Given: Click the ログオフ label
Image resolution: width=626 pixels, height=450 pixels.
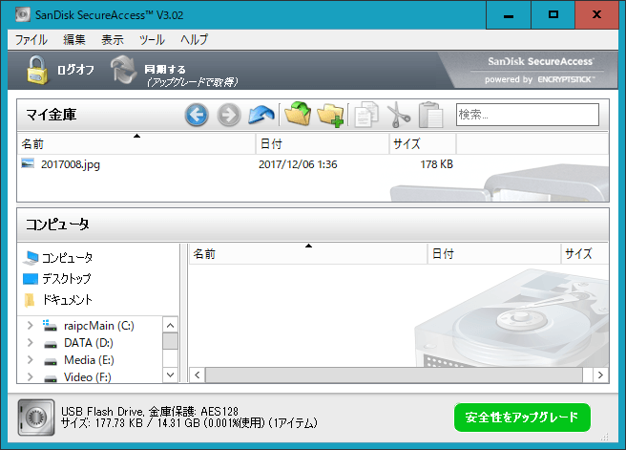Looking at the screenshot, I should point(75,70).
